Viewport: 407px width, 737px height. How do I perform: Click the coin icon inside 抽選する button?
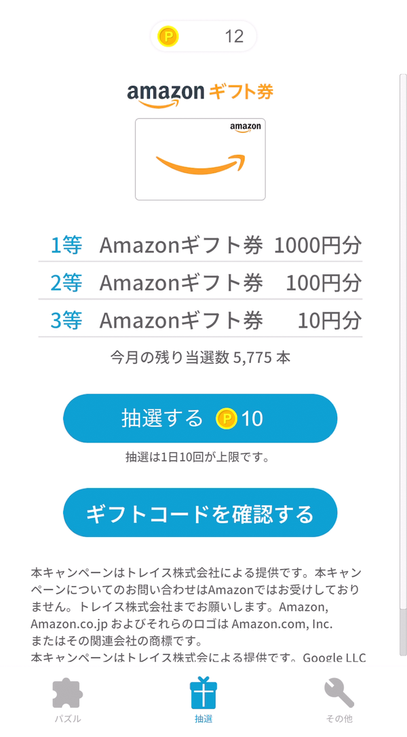(227, 418)
